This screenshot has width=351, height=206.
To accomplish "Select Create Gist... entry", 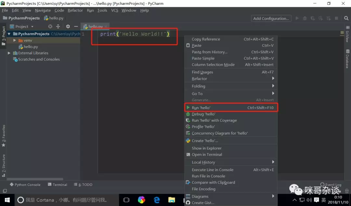I will click(x=231, y=203).
